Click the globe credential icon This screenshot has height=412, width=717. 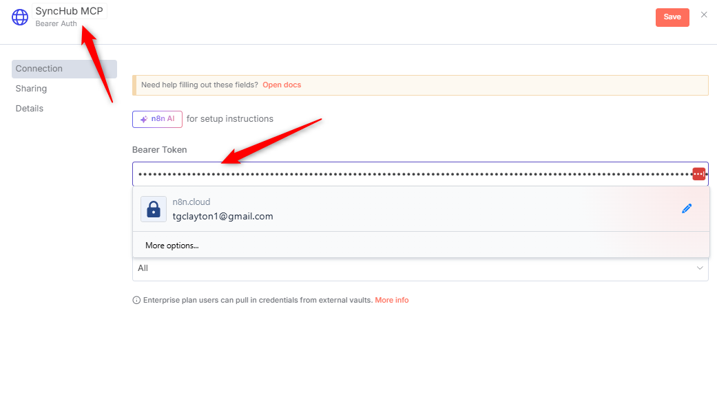pyautogui.click(x=20, y=17)
